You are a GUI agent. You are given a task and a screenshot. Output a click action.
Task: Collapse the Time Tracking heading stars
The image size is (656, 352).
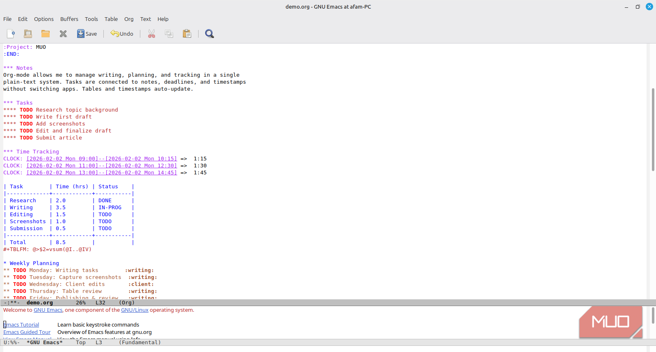(x=8, y=152)
